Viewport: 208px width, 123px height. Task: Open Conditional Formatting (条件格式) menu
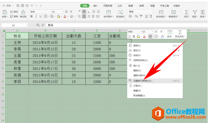[161, 14]
